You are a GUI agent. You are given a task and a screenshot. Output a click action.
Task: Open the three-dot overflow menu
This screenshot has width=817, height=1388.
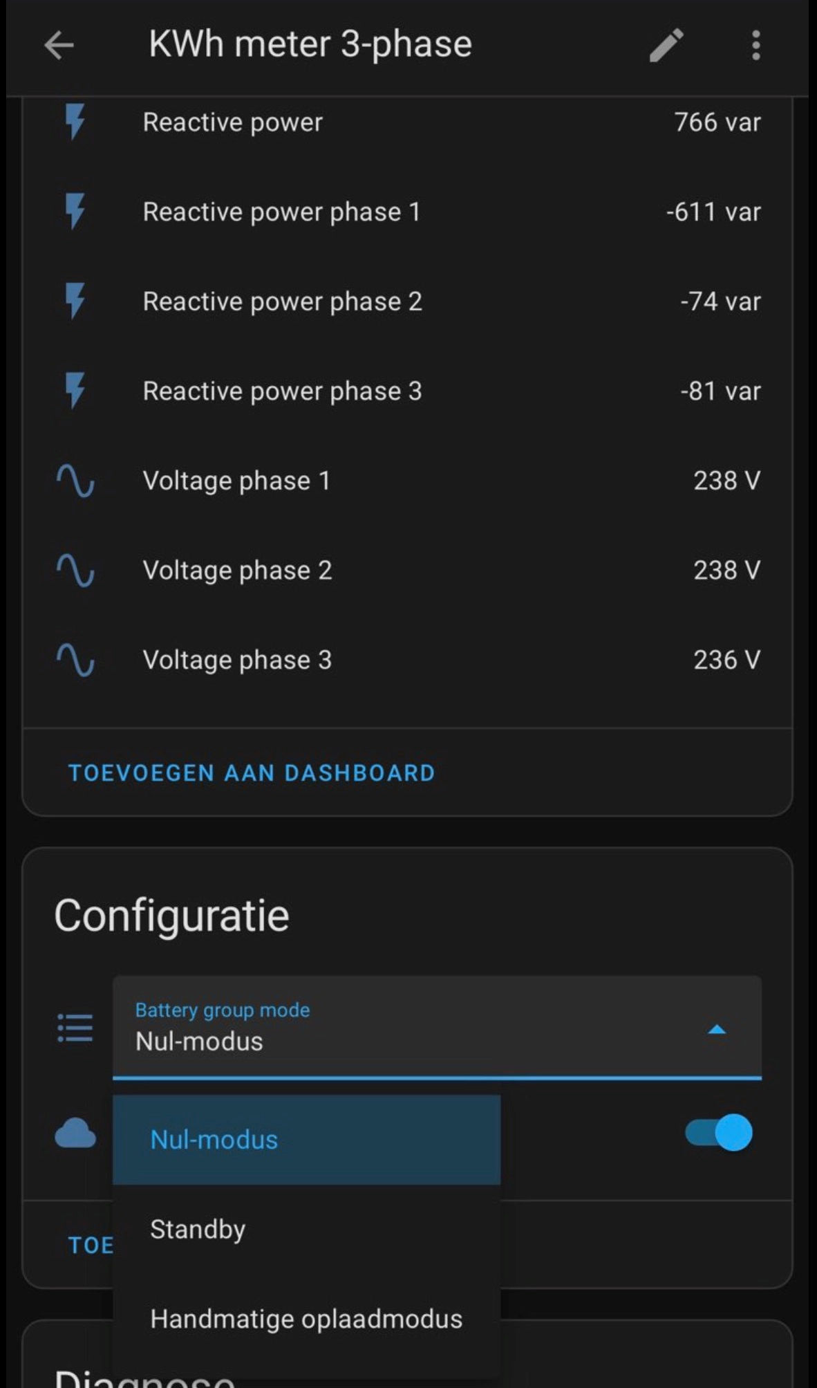coord(755,46)
